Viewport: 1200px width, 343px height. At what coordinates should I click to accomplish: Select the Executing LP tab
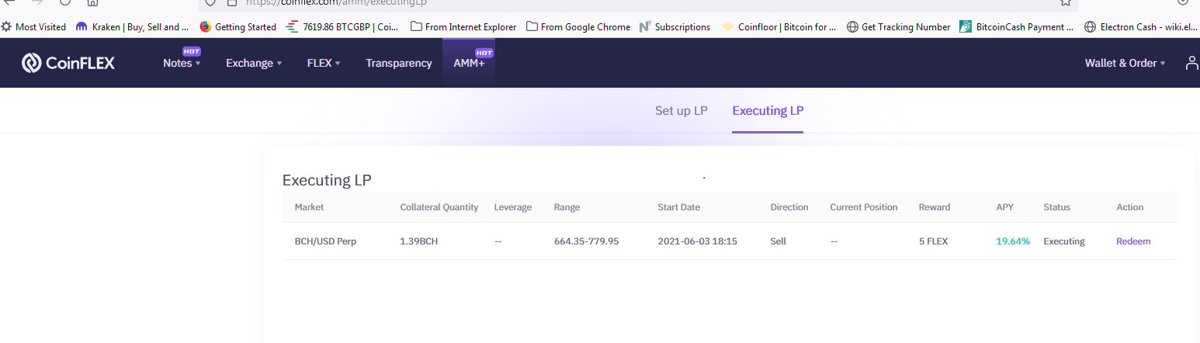click(768, 110)
